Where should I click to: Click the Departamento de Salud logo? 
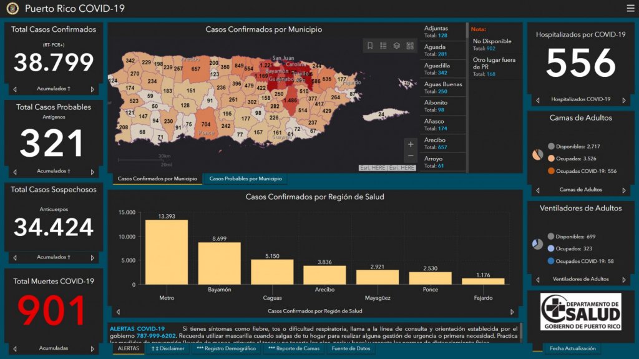click(x=580, y=312)
